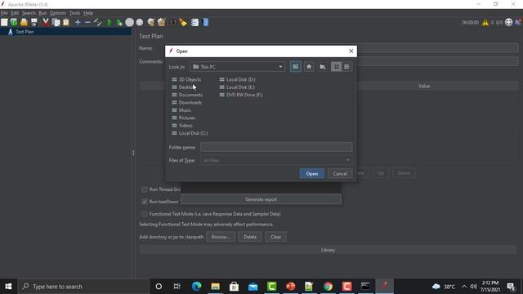Click the Delete classpath button
The width and height of the screenshot is (523, 294).
click(x=250, y=237)
